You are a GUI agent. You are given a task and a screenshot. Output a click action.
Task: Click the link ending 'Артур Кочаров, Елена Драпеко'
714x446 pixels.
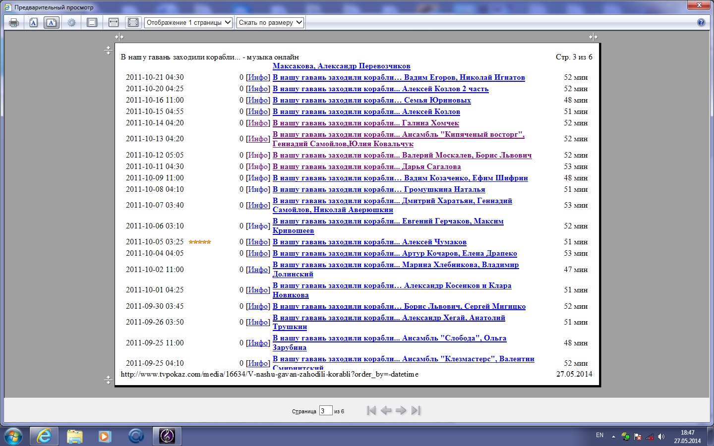tap(395, 253)
